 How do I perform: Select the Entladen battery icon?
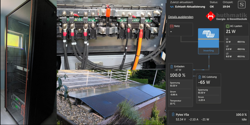pos(172,66)
